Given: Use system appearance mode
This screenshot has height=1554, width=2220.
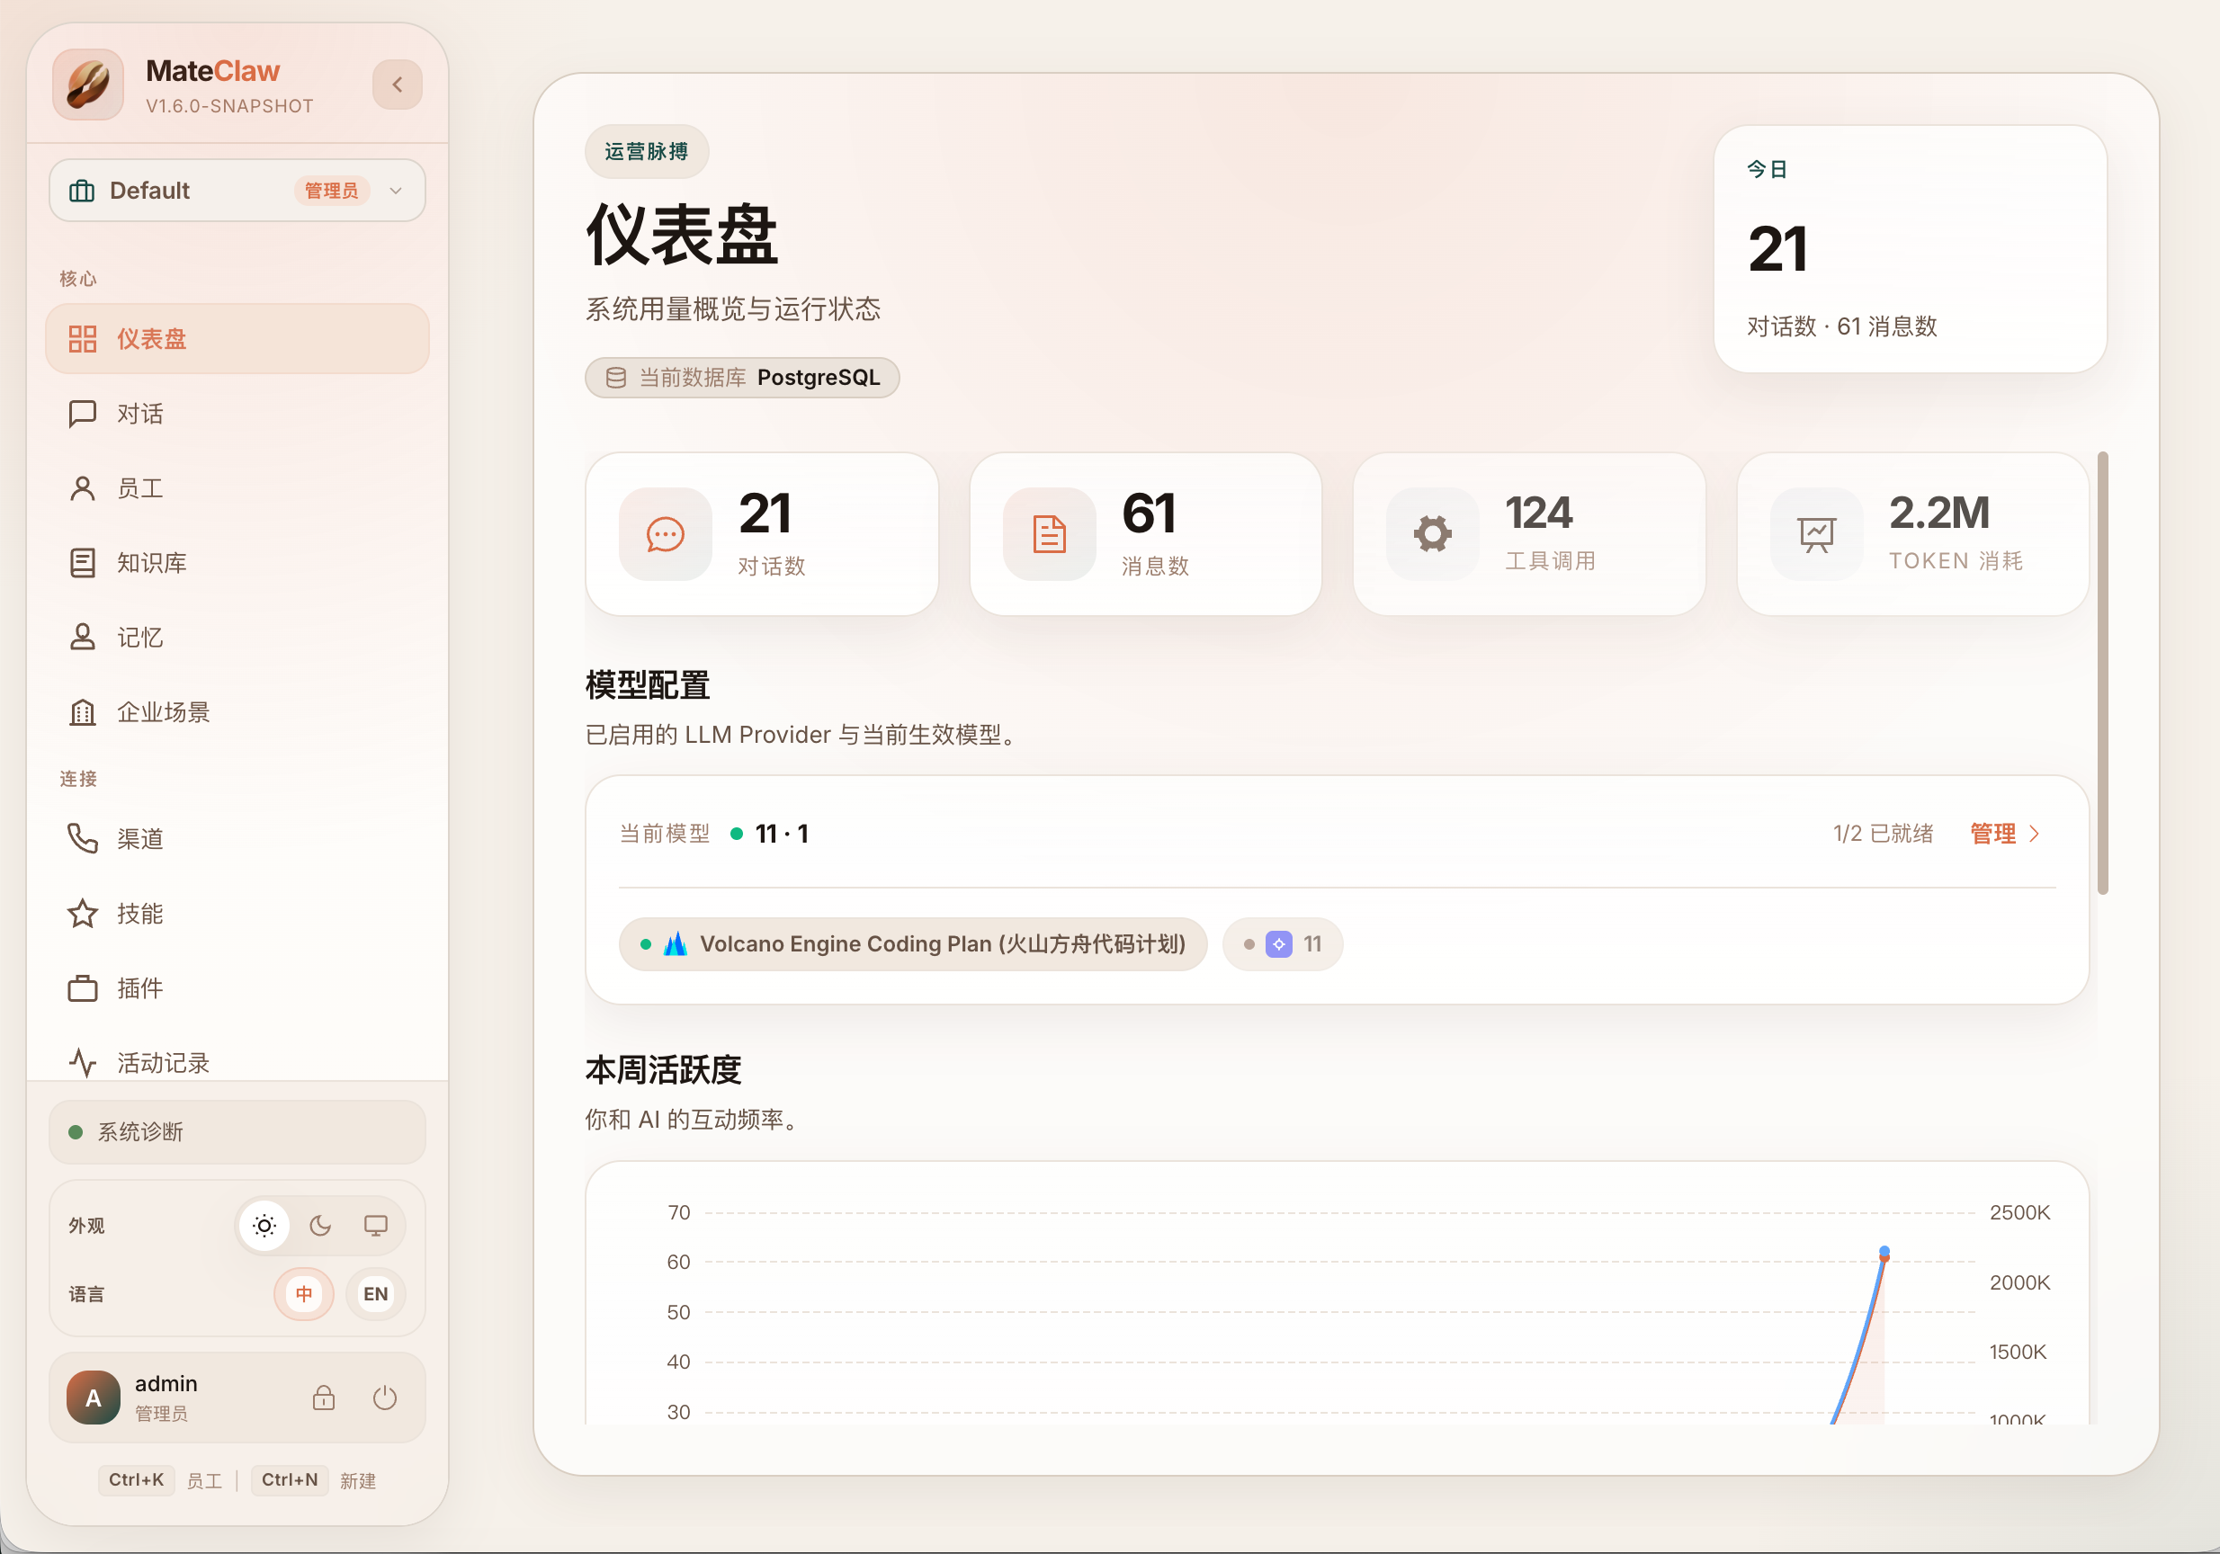Looking at the screenshot, I should click(x=376, y=1226).
